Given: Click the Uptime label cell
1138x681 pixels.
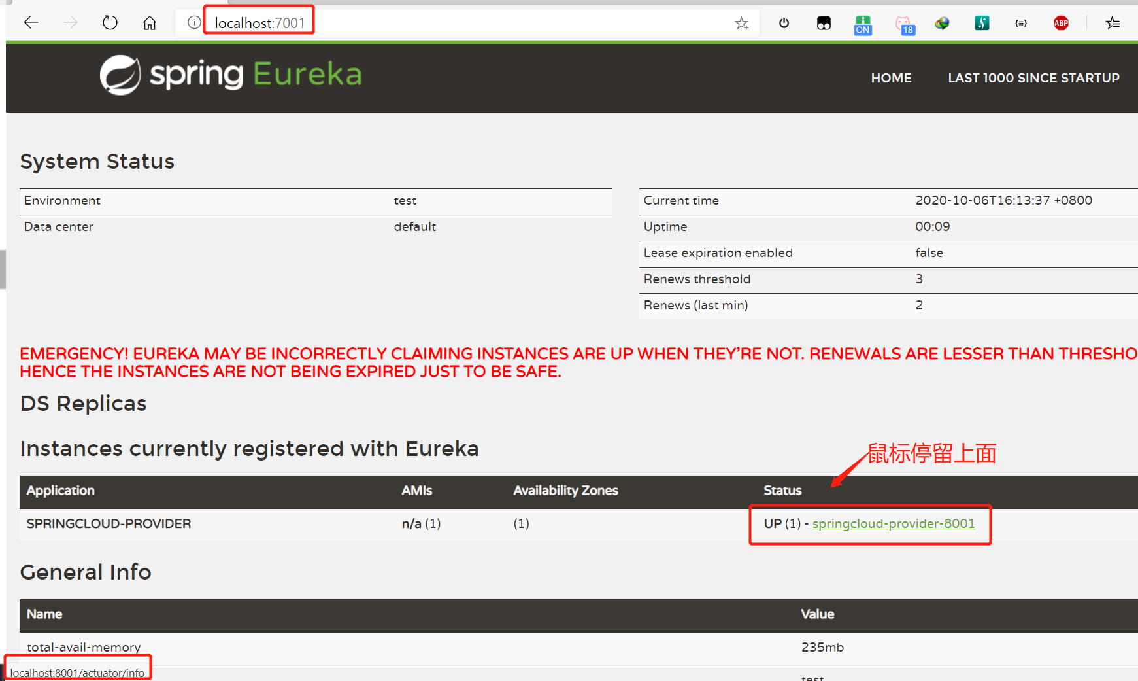Looking at the screenshot, I should click(665, 227).
